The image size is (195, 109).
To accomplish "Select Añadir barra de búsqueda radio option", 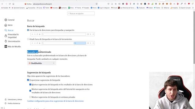I will coord(28,39).
